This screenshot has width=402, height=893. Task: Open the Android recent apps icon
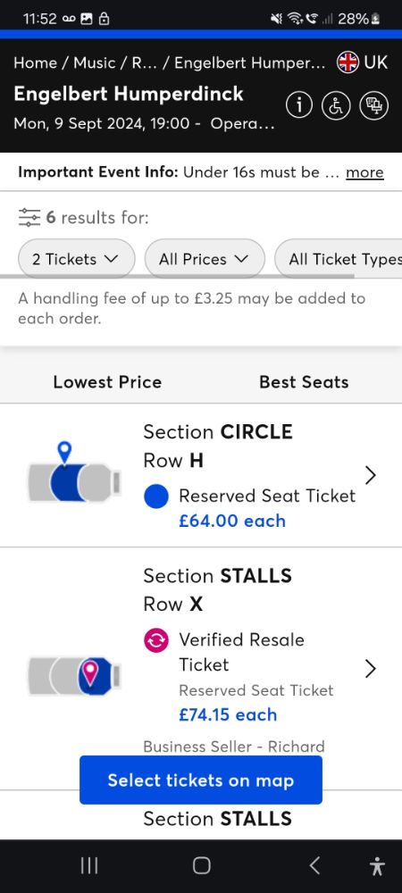[88, 865]
